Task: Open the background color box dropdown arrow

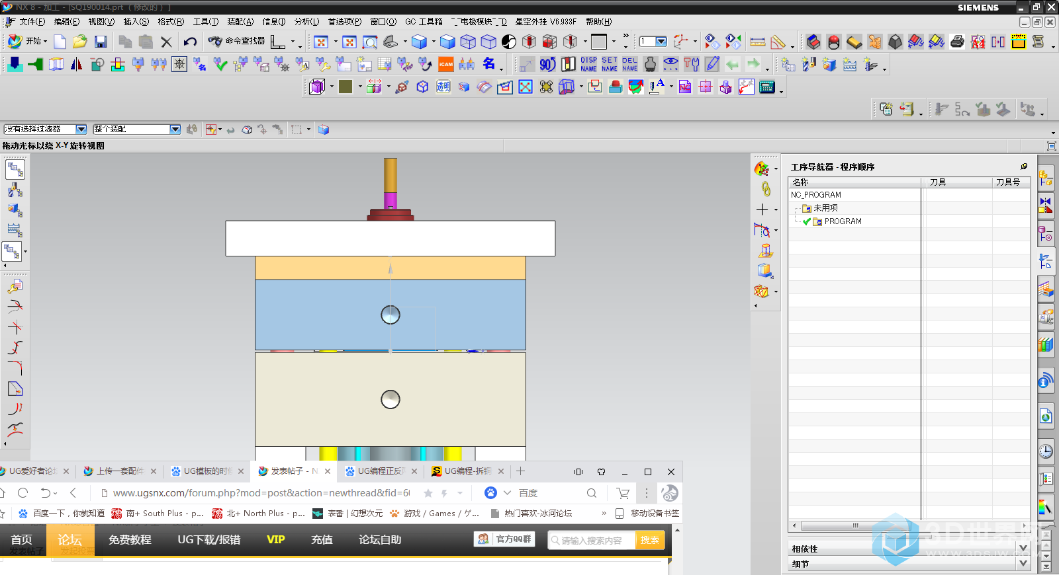Action: pos(614,42)
